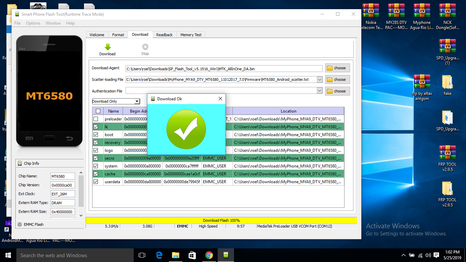Toggle the select-all checkbox in table header
This screenshot has width=466, height=262.
(98, 111)
